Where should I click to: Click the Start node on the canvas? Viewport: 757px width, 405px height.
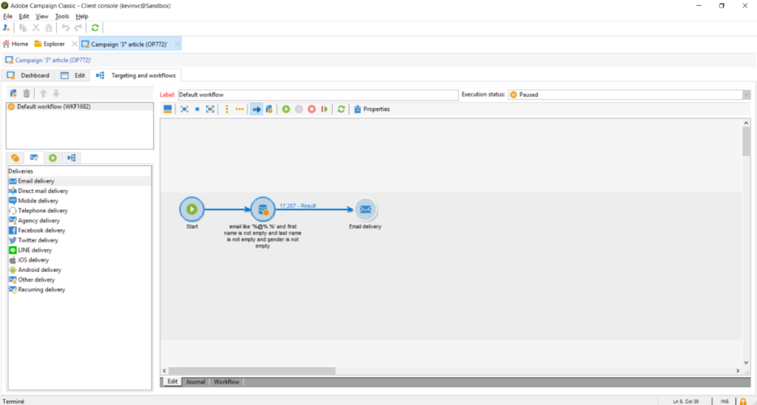tap(191, 209)
